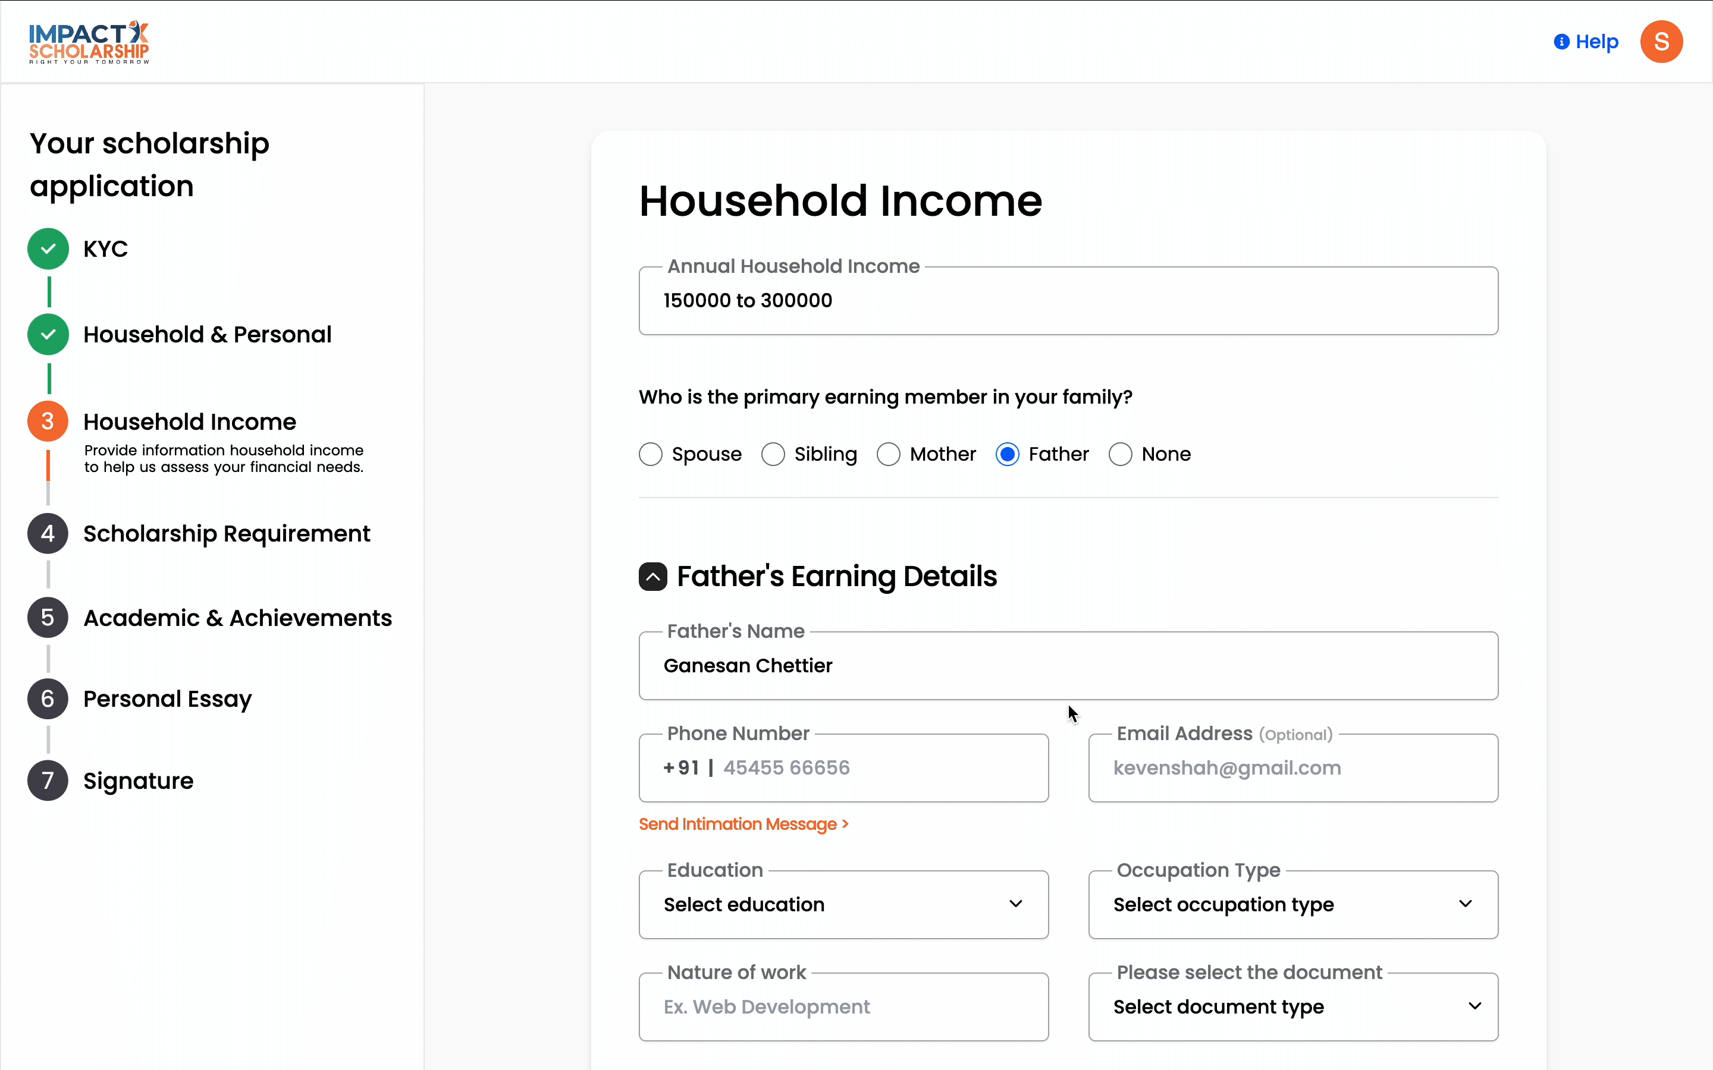
Task: Click the green KYC completed checkmark
Action: (x=48, y=249)
